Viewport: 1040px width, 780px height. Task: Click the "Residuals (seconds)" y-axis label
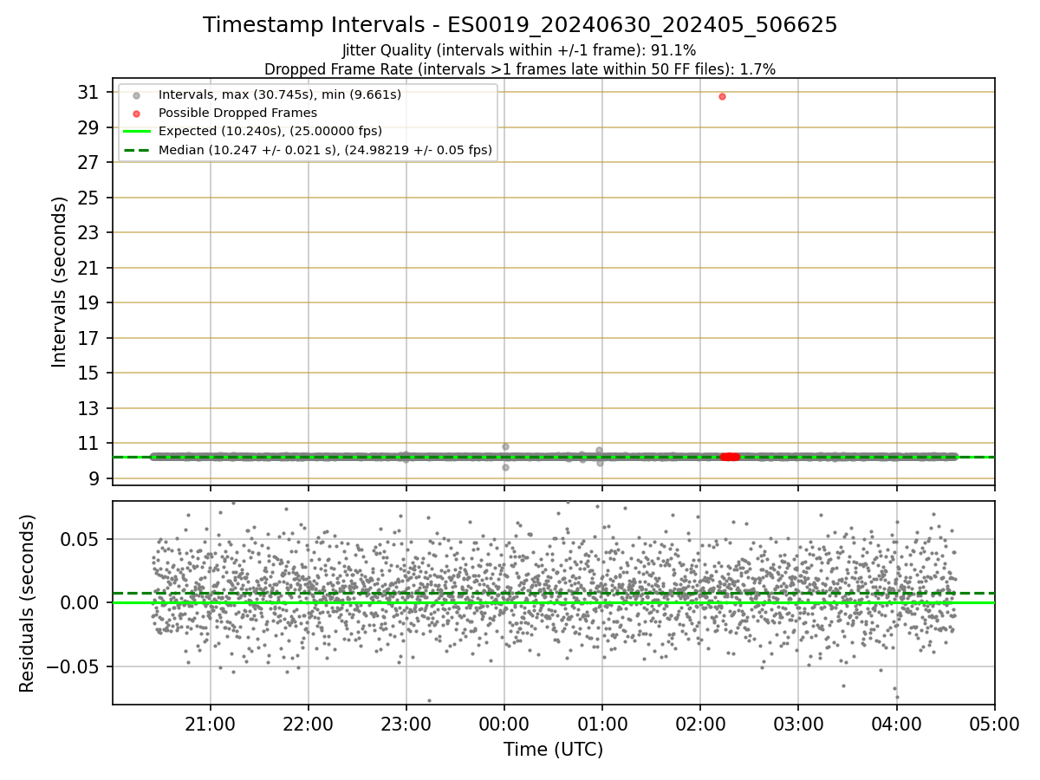coord(28,603)
